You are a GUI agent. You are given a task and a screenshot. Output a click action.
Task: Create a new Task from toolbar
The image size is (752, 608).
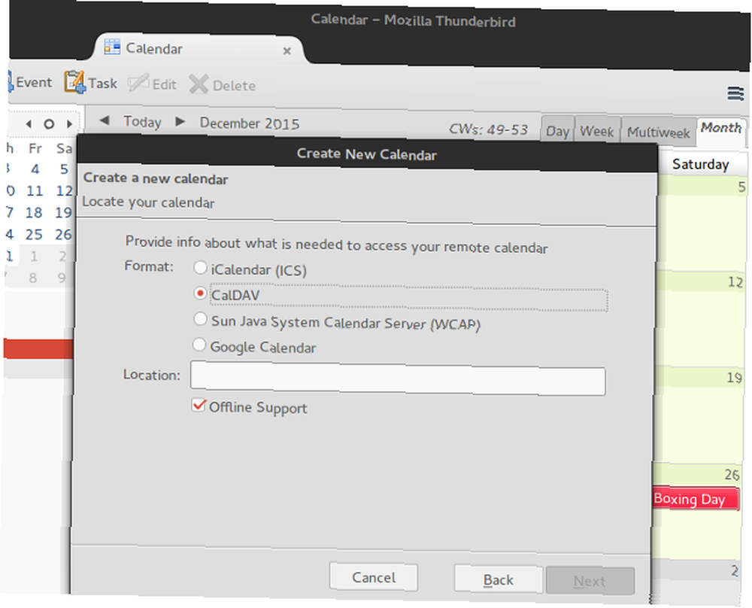click(91, 83)
